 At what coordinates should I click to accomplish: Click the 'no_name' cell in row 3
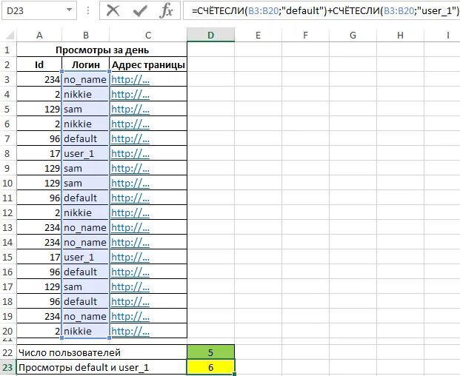coord(85,79)
